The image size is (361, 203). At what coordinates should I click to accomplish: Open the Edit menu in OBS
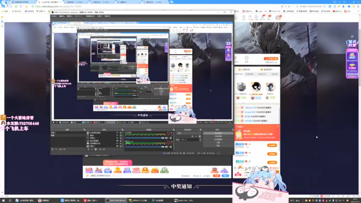61,16
